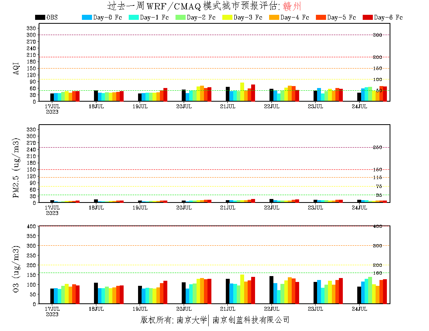
Task: Click the O3 (ug/m3) y-axis label
Action: click(16, 269)
